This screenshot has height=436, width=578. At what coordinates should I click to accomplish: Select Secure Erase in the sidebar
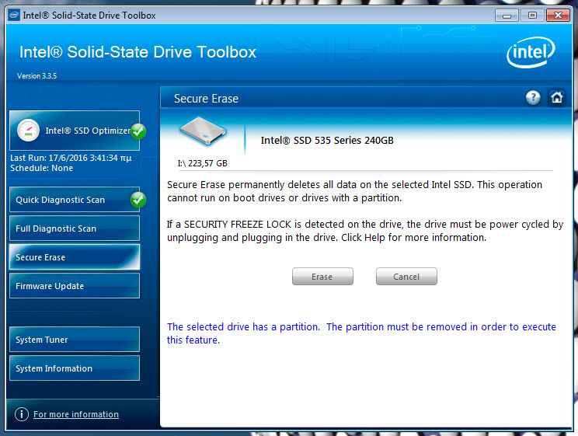[x=75, y=257]
